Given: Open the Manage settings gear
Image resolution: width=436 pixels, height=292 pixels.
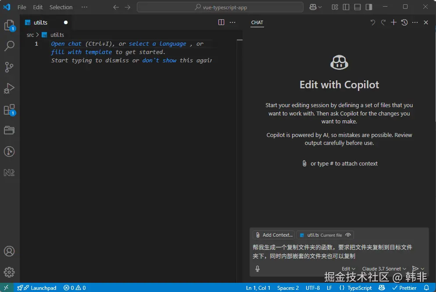Looking at the screenshot, I should (10, 272).
